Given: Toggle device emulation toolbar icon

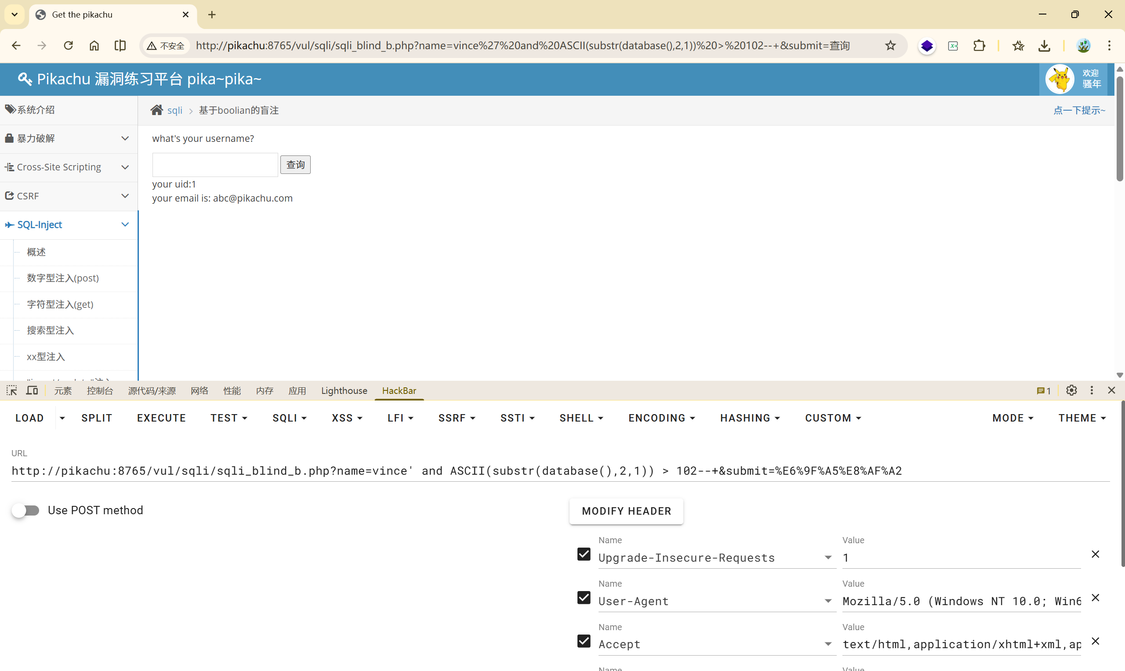Looking at the screenshot, I should click(32, 390).
